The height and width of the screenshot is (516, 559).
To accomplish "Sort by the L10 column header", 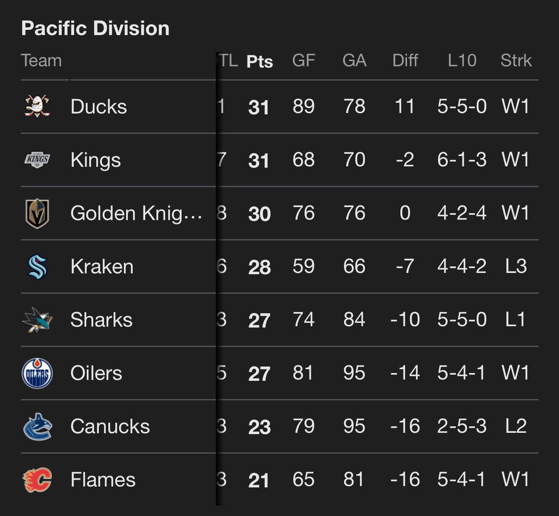I will pos(462,61).
